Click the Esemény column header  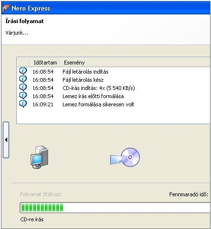click(x=74, y=63)
